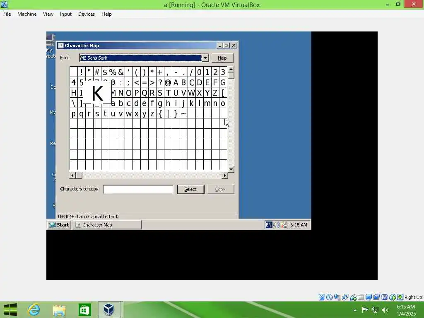Click the Character Map title bar icon
Screen dimensions: 424x318
[x=61, y=46]
